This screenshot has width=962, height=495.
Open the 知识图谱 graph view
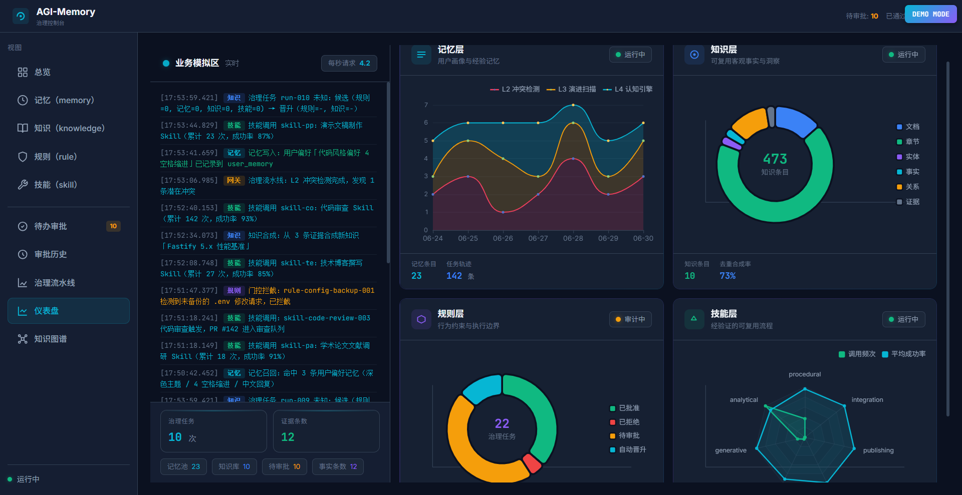click(x=69, y=339)
